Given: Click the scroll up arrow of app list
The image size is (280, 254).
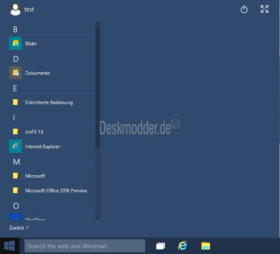Looking at the screenshot, I should [98, 24].
